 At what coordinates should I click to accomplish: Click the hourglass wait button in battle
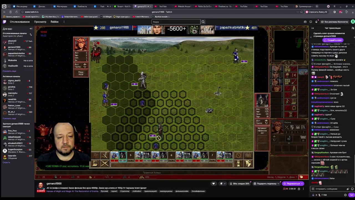coord(238,164)
